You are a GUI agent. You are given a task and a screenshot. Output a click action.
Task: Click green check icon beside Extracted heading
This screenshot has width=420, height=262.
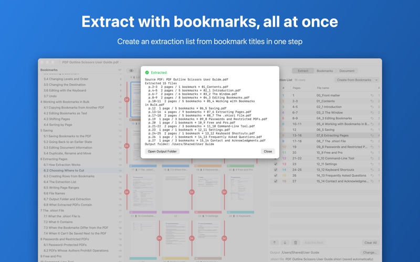pos(147,72)
